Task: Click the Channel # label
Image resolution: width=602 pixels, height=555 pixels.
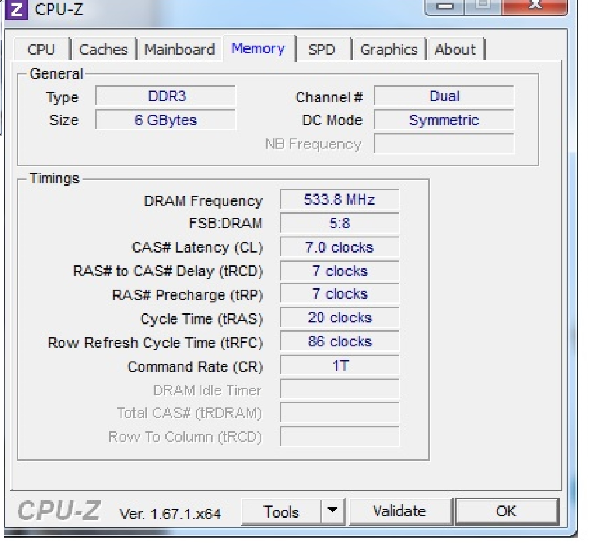Action: coord(329,97)
